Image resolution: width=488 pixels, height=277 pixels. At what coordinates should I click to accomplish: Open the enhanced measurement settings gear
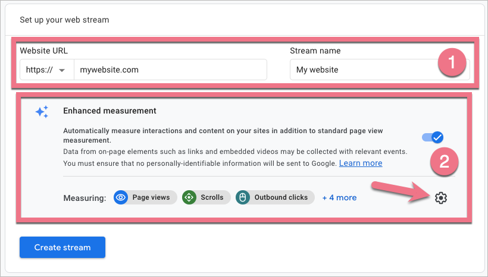coord(440,197)
